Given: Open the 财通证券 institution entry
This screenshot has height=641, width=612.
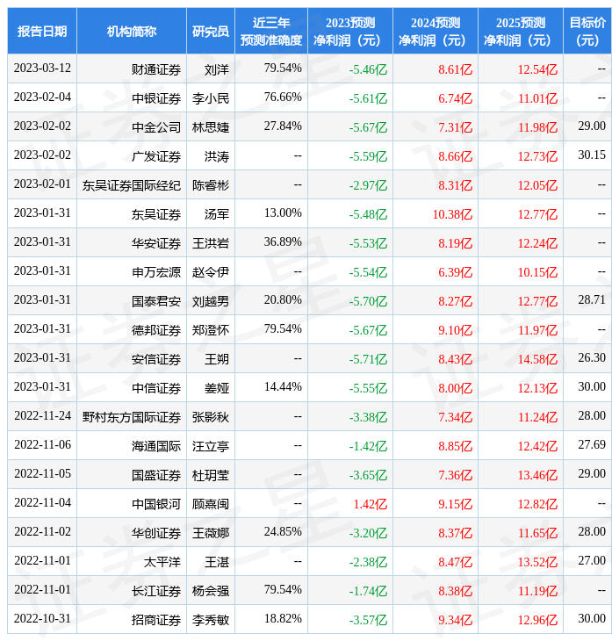Looking at the screenshot, I should (156, 68).
